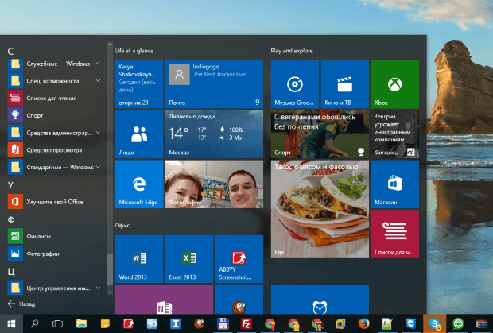The image size is (493, 333).
Task: Open the Кино и ТВ tile
Action: [344, 84]
